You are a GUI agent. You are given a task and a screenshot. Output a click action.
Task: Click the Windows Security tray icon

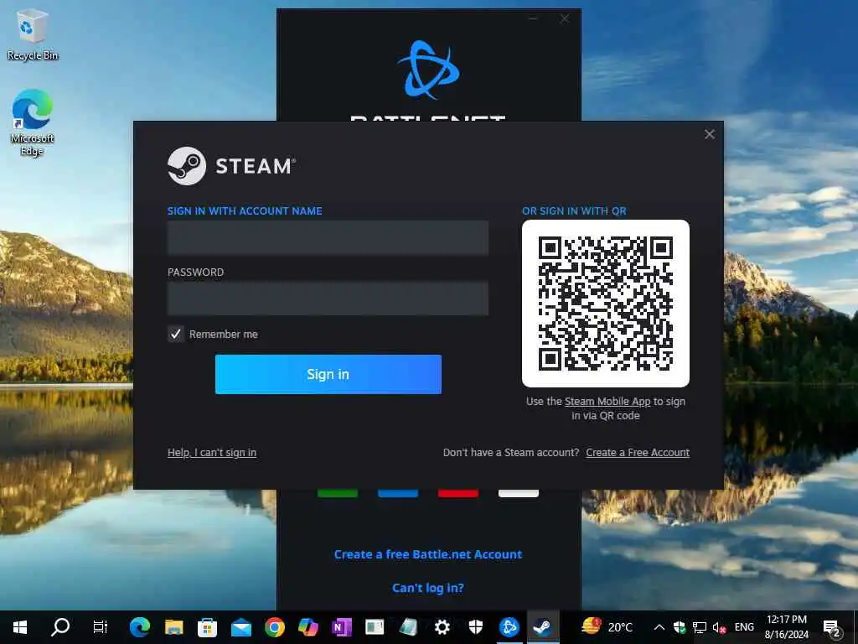680,627
